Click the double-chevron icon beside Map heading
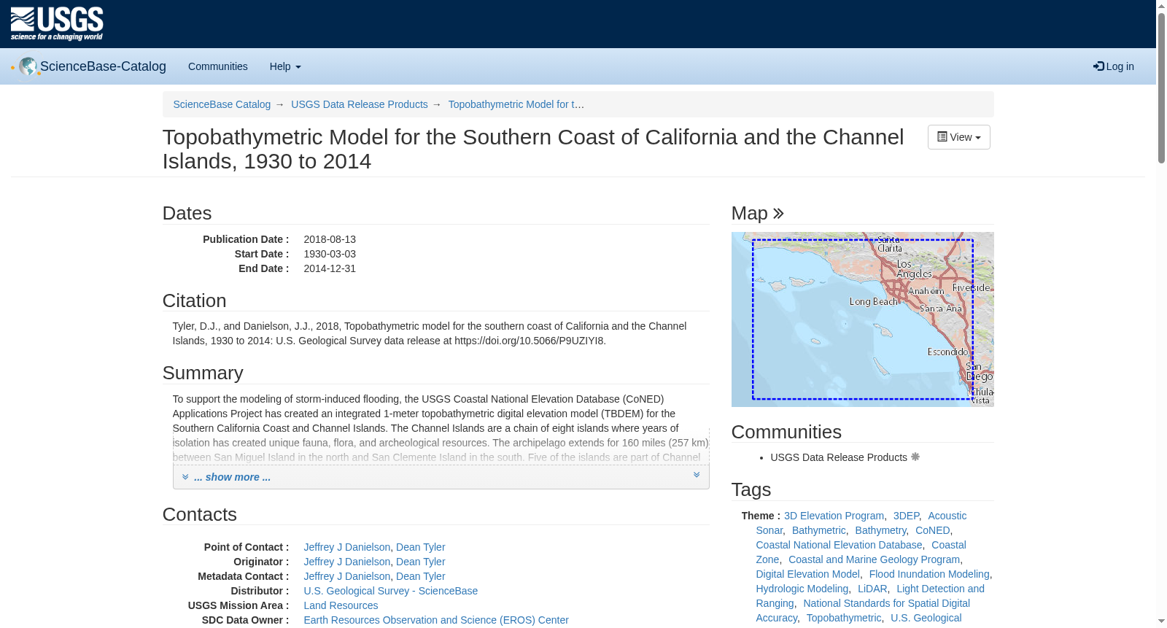1167x628 pixels. 778,213
